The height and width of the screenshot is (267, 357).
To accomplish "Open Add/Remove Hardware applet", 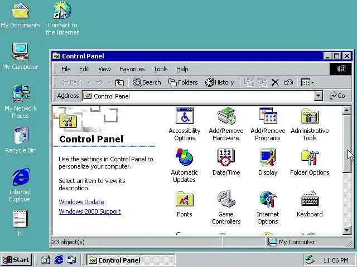I will click(226, 125).
